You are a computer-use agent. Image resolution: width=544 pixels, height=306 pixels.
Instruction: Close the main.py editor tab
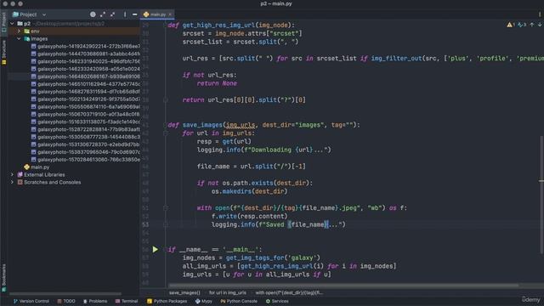click(170, 14)
